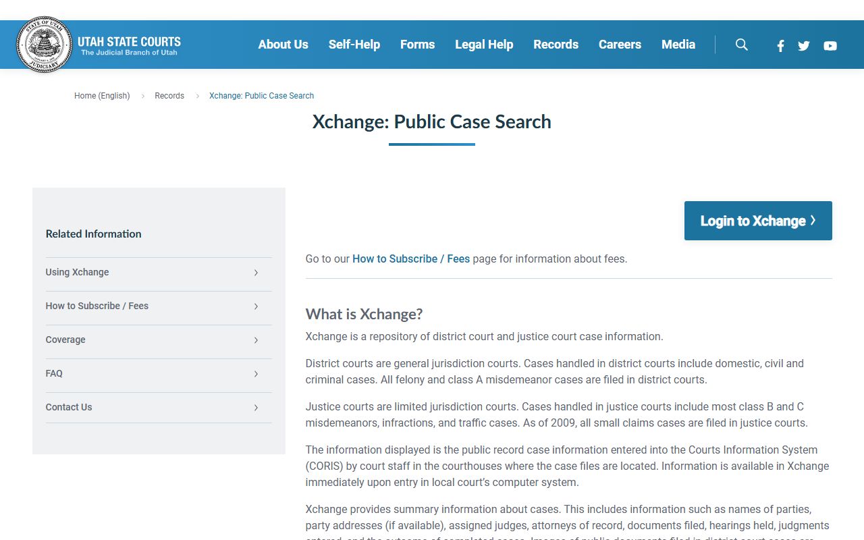Open the Facebook social icon

point(780,46)
